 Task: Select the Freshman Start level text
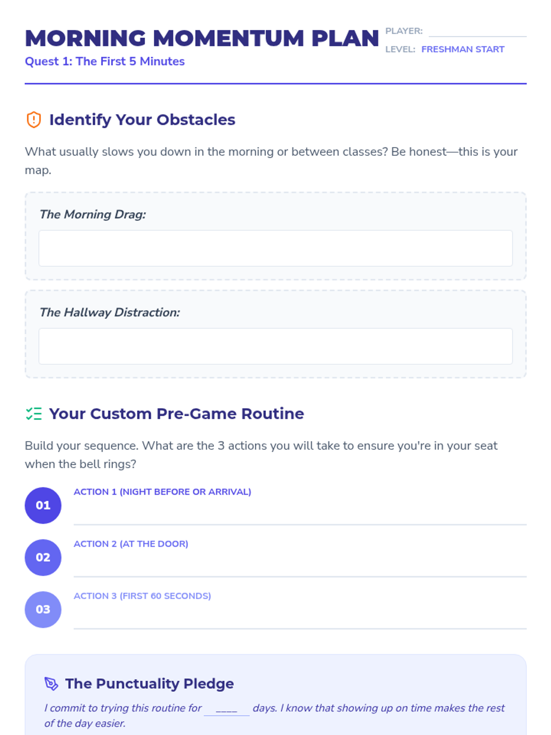click(x=462, y=49)
